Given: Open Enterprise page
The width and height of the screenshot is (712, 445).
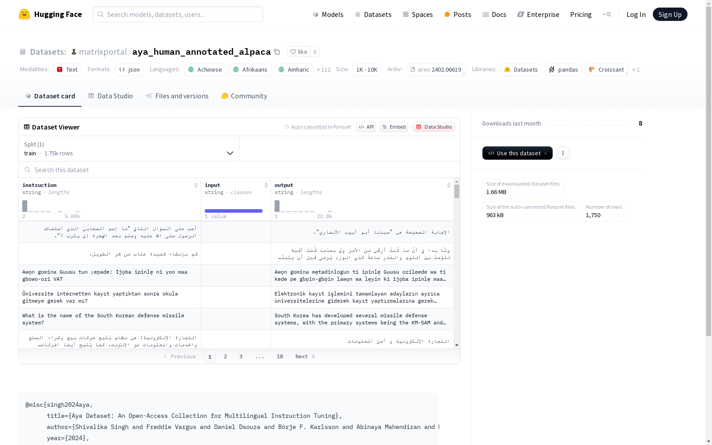Looking at the screenshot, I should [x=538, y=14].
